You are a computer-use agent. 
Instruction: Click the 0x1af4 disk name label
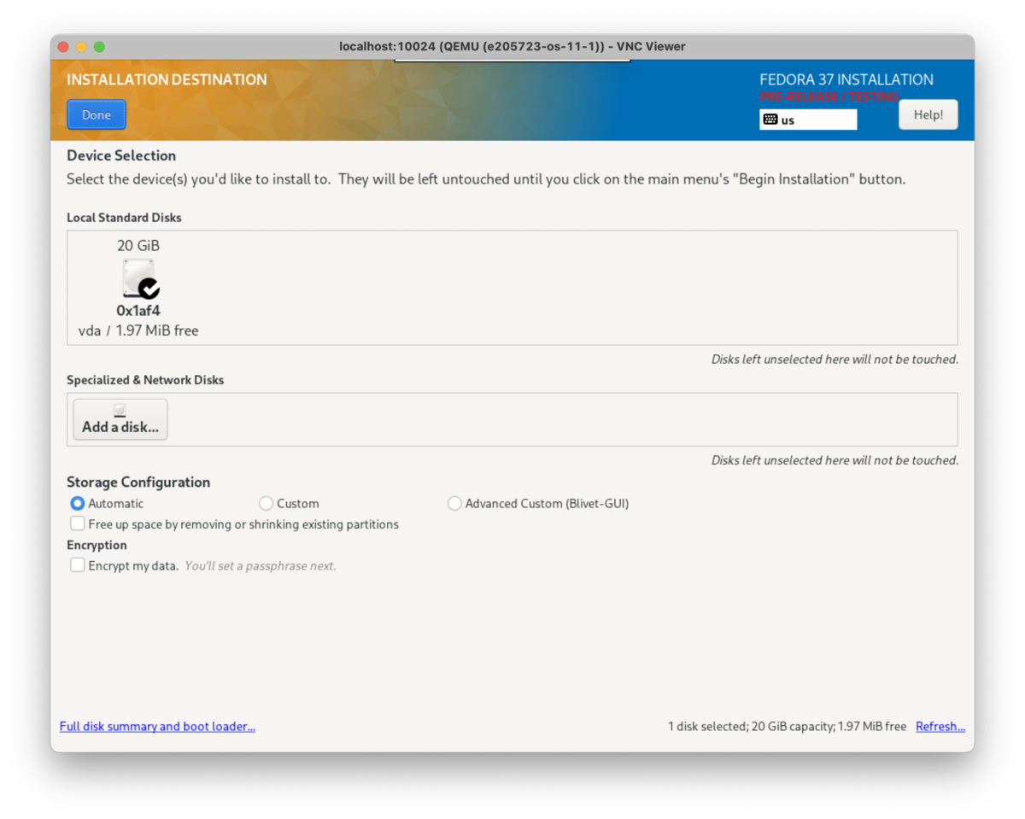click(x=138, y=311)
